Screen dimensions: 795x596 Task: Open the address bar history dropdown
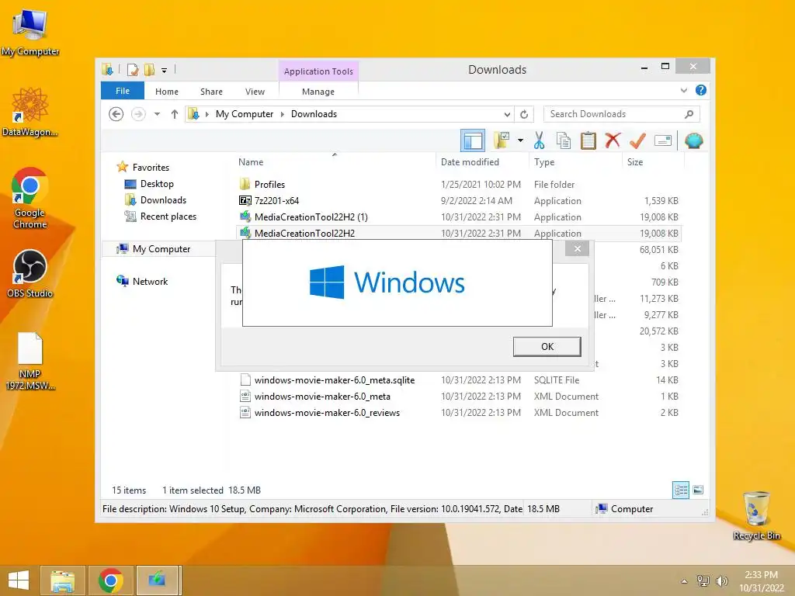[x=506, y=114]
